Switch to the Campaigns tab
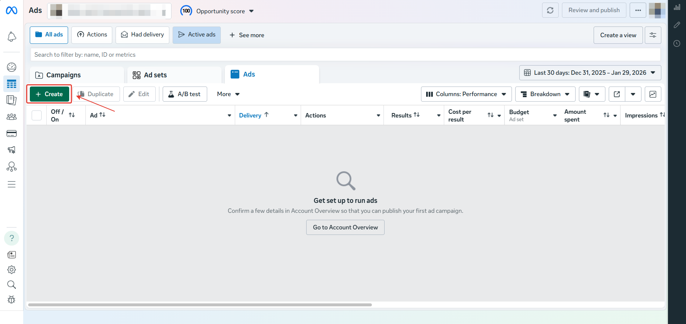 click(x=63, y=75)
